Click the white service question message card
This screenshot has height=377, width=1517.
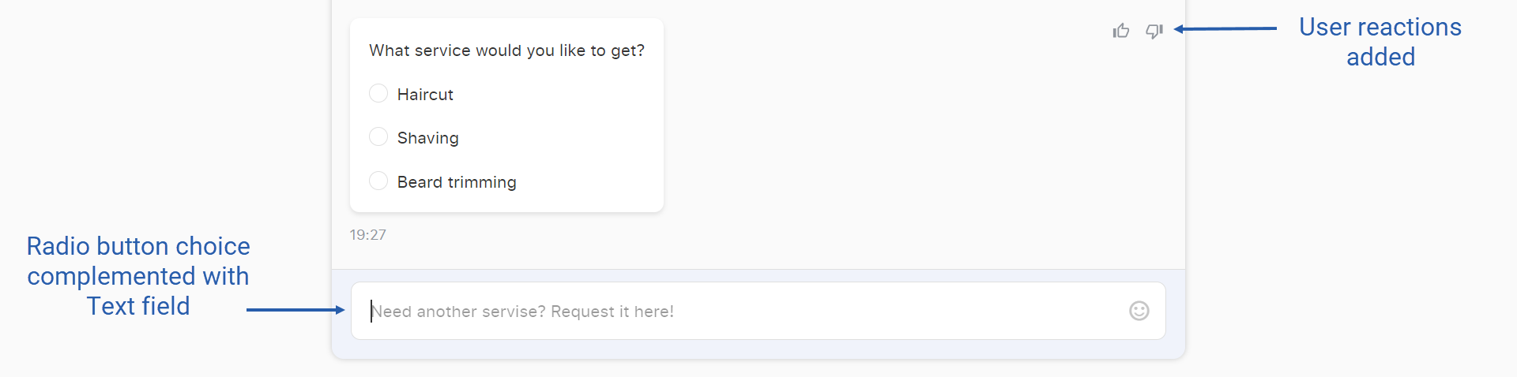click(506, 115)
